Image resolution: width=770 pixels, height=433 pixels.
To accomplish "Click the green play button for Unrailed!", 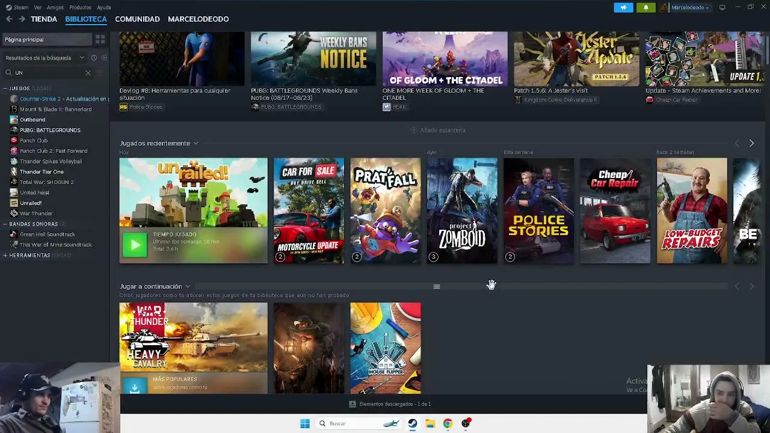I will pyautogui.click(x=135, y=245).
